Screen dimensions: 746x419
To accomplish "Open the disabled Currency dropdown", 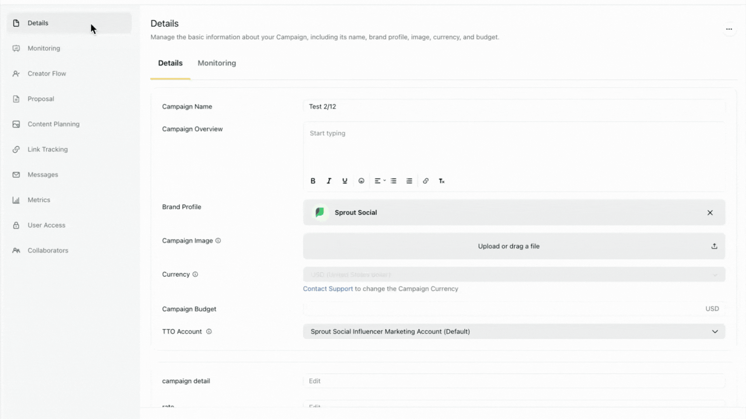I will click(514, 275).
